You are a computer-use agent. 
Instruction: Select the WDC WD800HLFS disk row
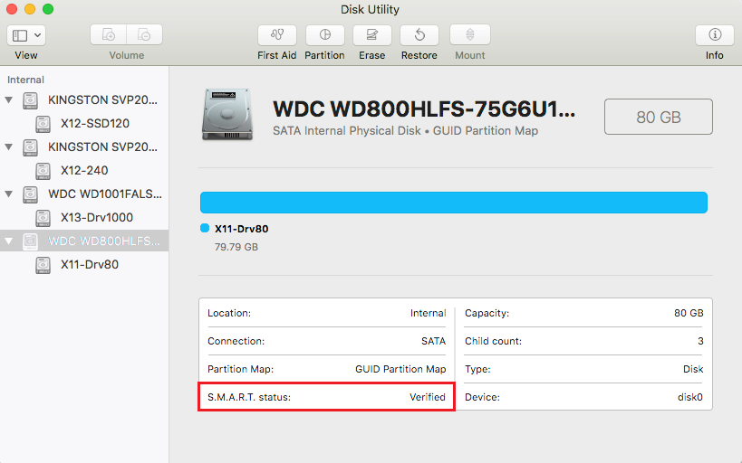84,241
